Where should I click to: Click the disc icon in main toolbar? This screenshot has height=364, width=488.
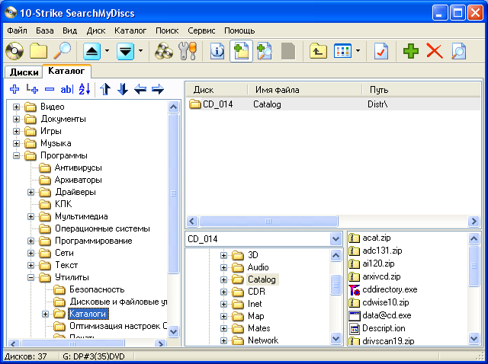pos(14,51)
